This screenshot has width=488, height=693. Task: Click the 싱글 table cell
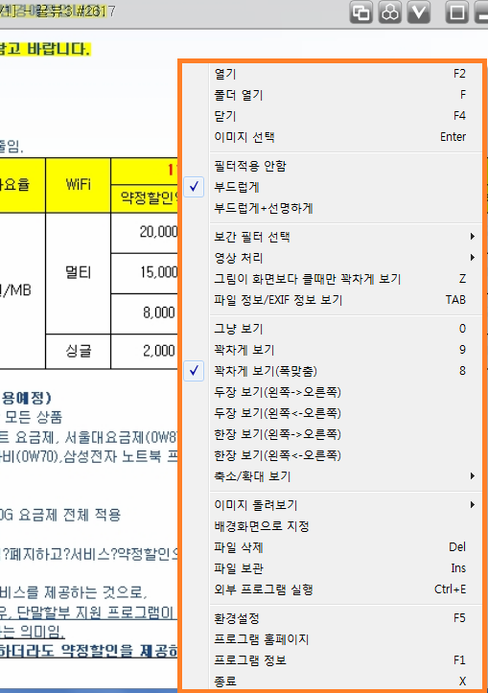(79, 352)
